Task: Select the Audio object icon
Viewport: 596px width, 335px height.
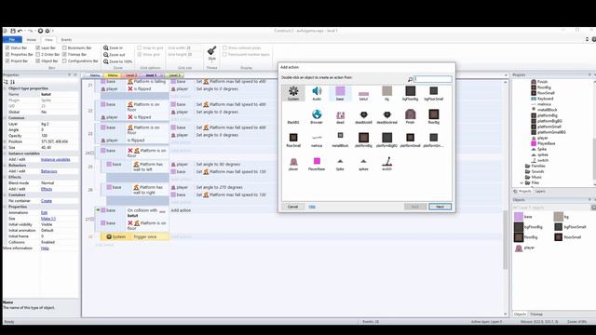Action: coord(317,93)
